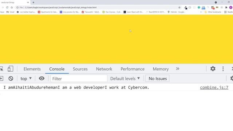233x131 pixels.
Task: Open the Reading list button
Action: point(229,12)
